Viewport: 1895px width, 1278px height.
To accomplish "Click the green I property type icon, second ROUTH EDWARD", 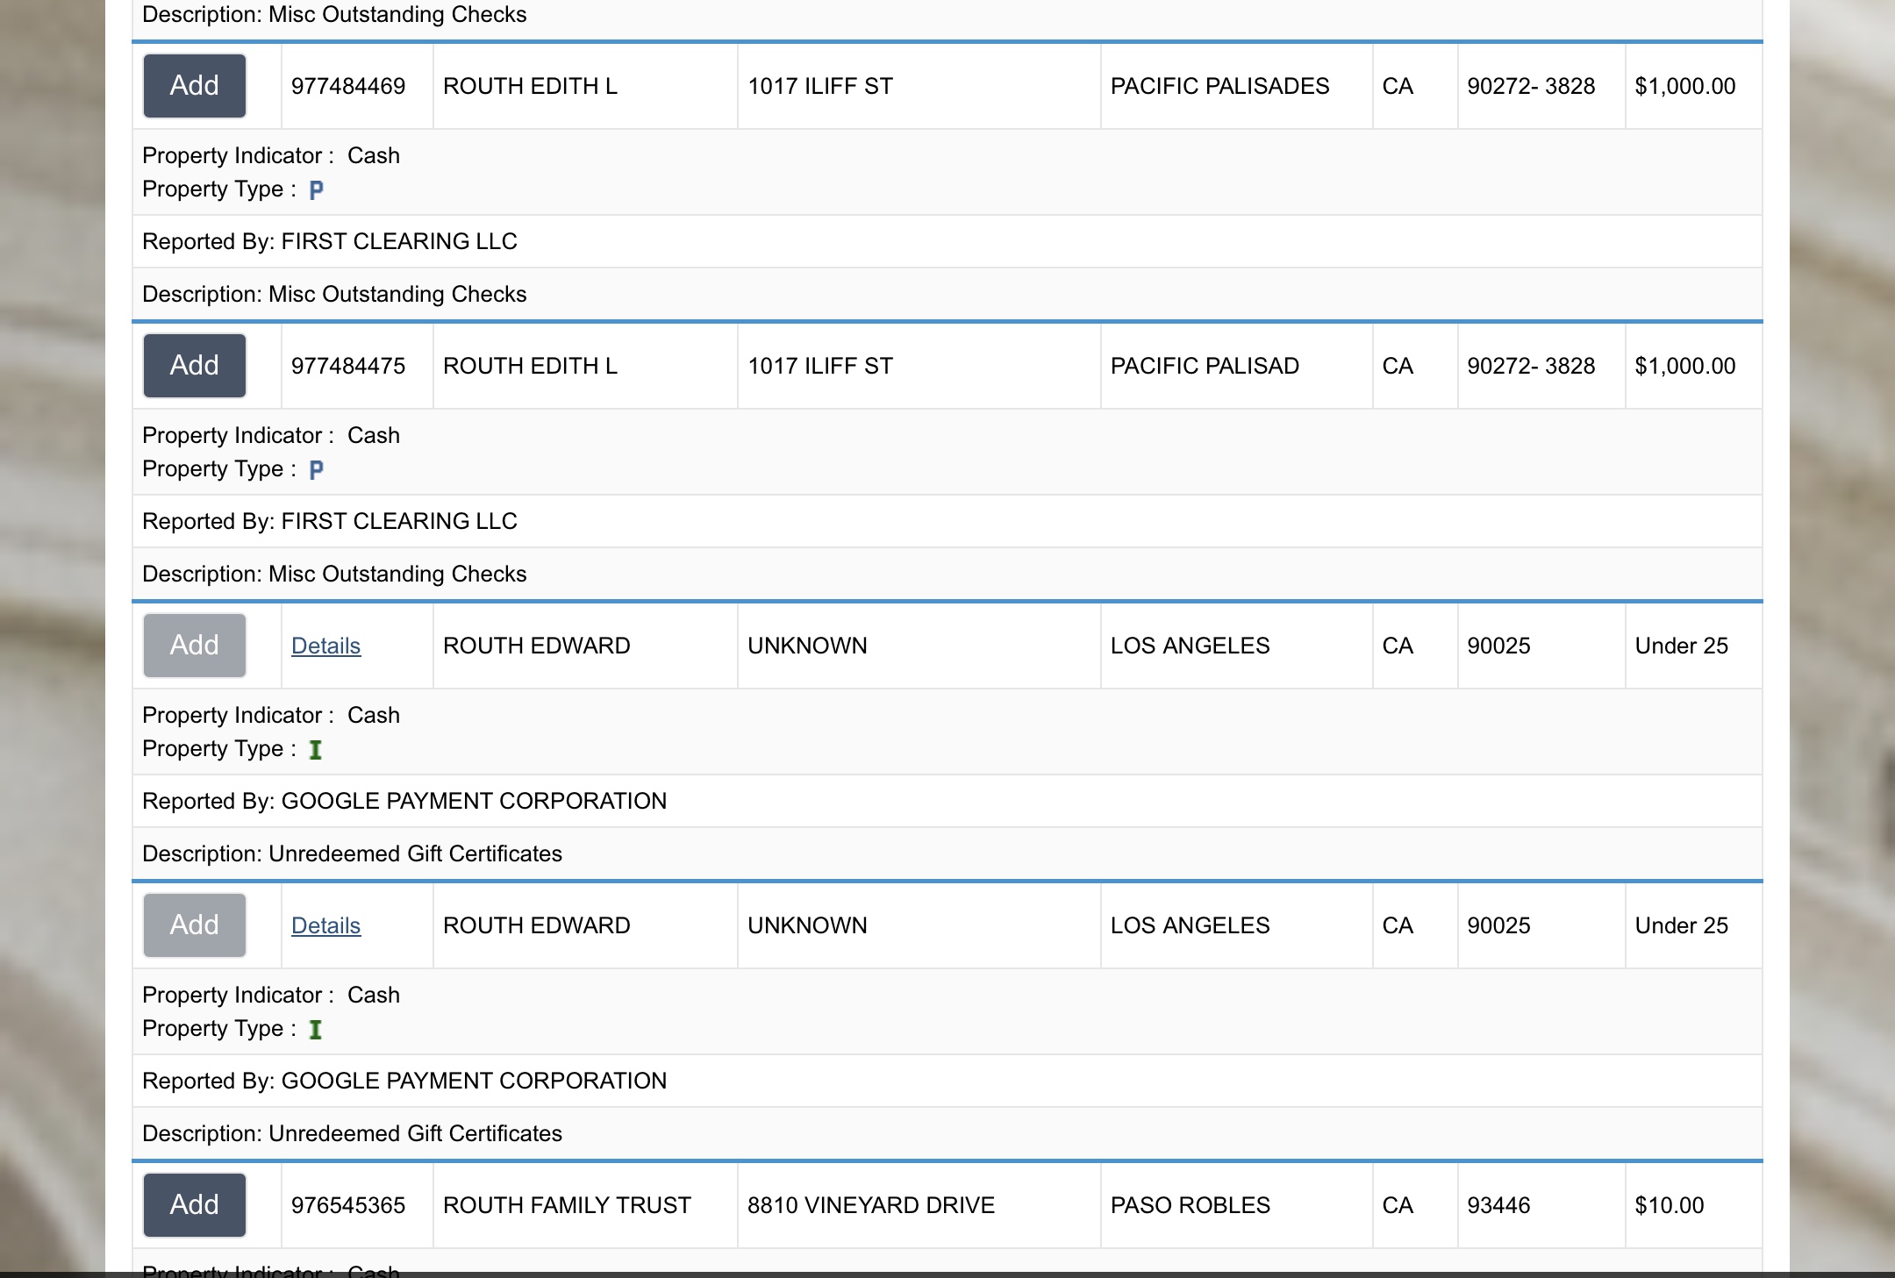I will coord(316,1029).
